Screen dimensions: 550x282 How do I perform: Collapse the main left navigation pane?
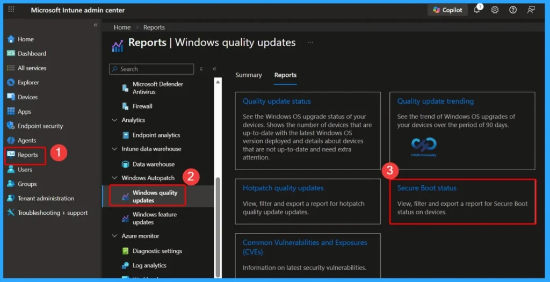(96, 25)
